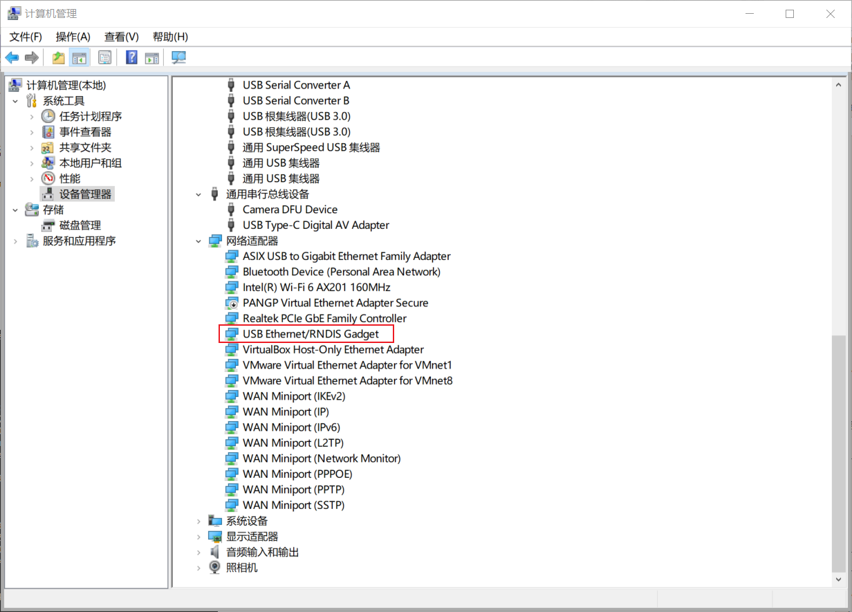Select 事件查看器 in the left tree
Image resolution: width=852 pixels, height=612 pixels.
click(85, 132)
